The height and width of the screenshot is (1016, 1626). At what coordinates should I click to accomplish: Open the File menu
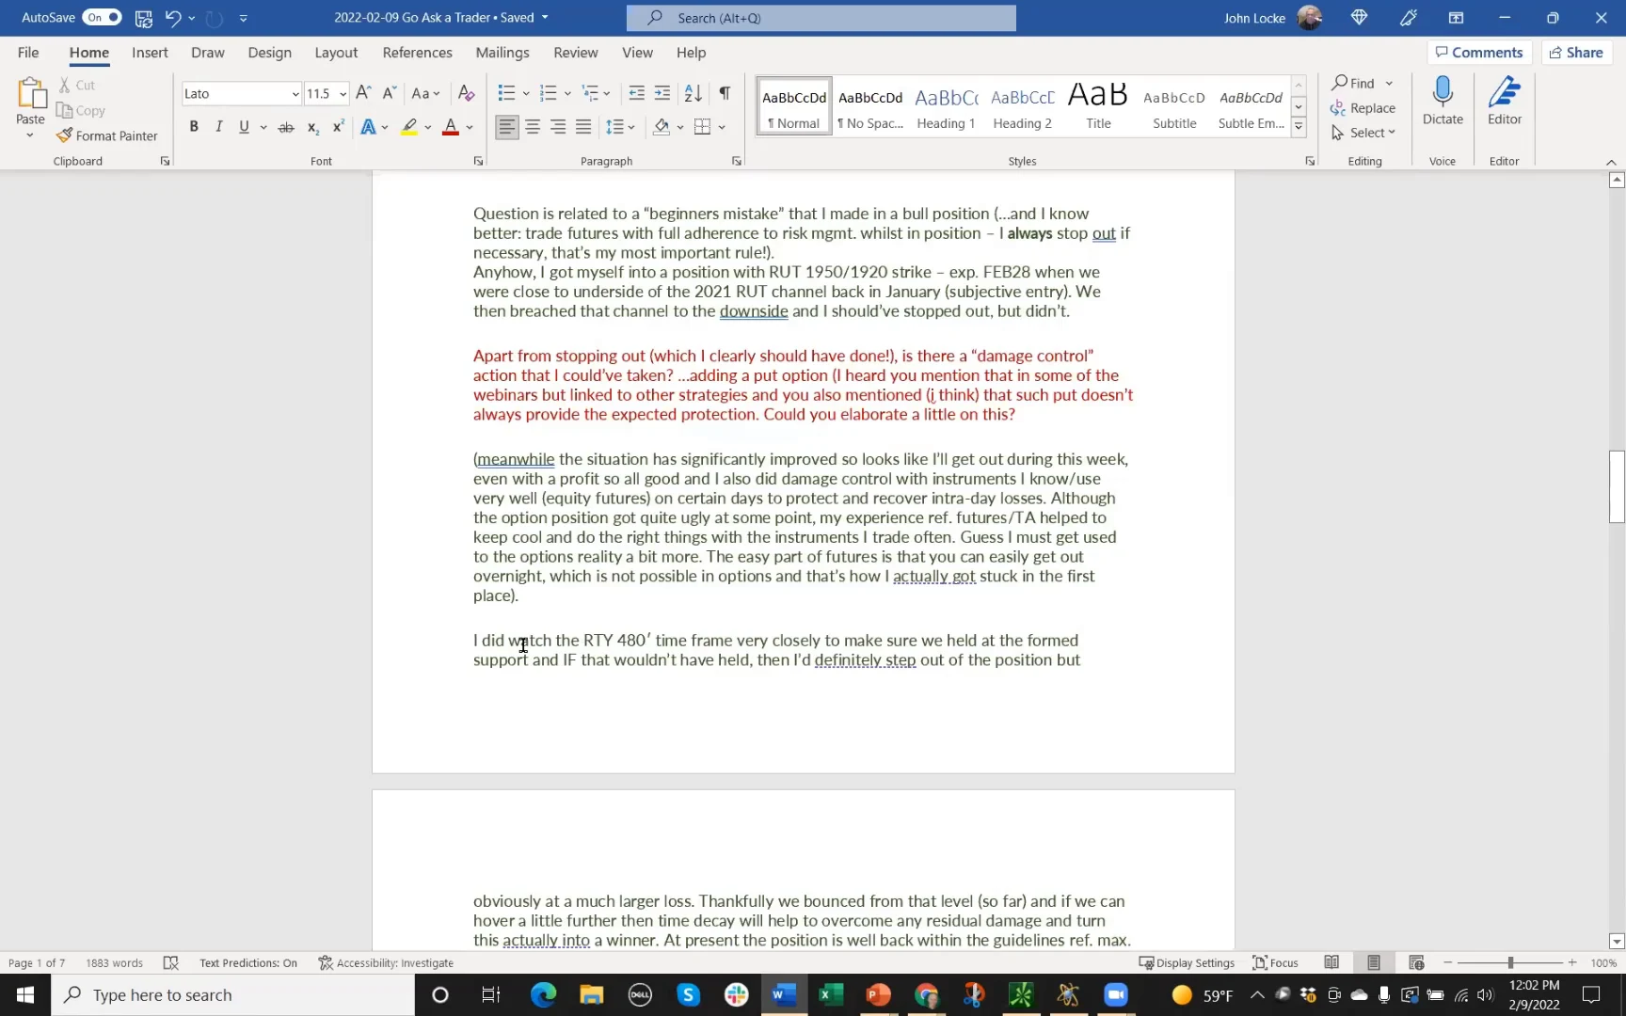[x=28, y=53]
